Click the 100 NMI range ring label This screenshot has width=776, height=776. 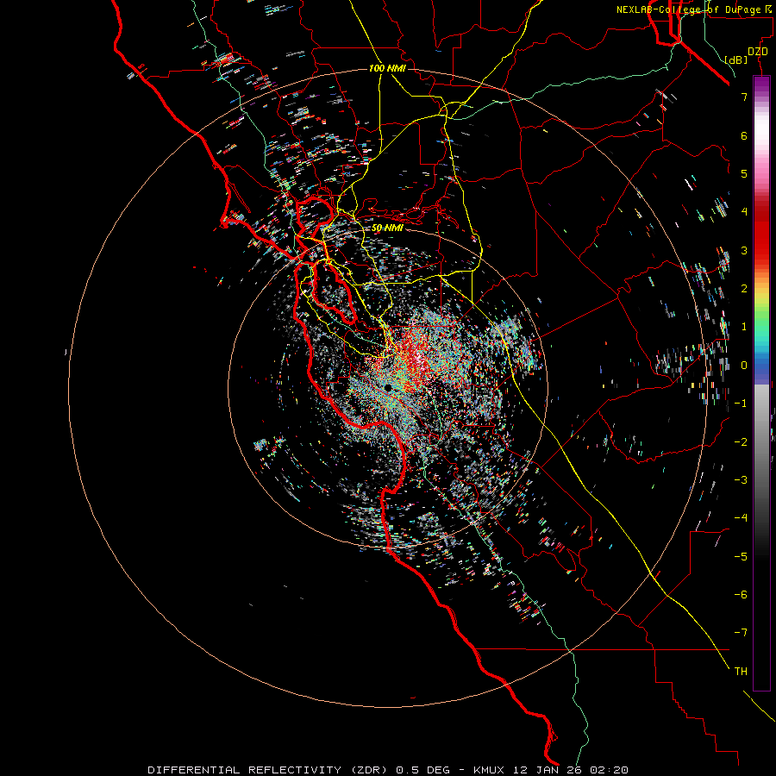[387, 68]
